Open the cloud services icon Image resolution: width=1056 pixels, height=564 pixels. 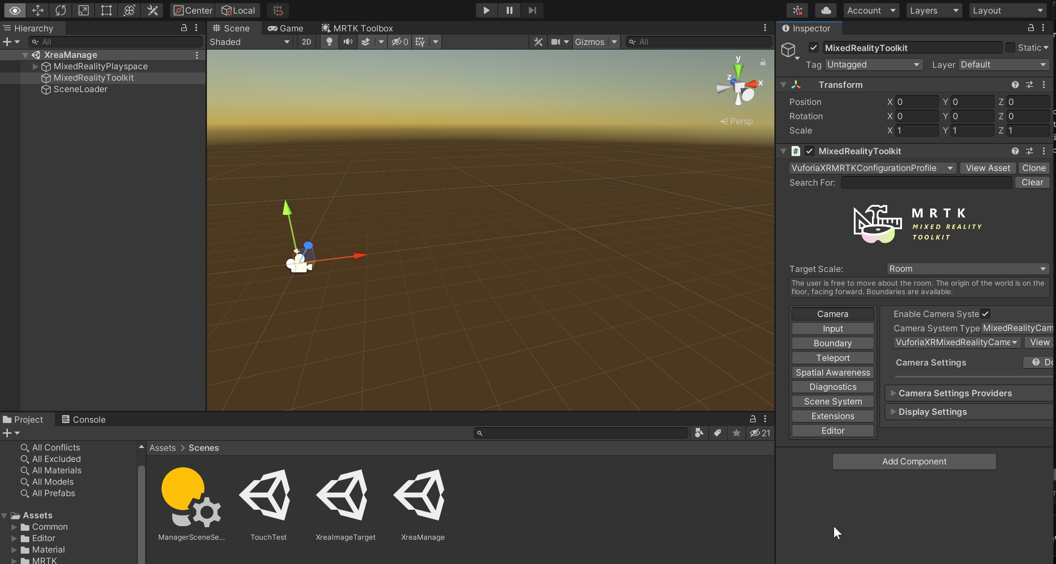click(826, 10)
